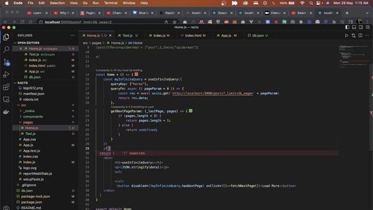Switch to the App.js editor tab
Image resolution: width=373 pixels, height=210 pixels.
(x=227, y=36)
